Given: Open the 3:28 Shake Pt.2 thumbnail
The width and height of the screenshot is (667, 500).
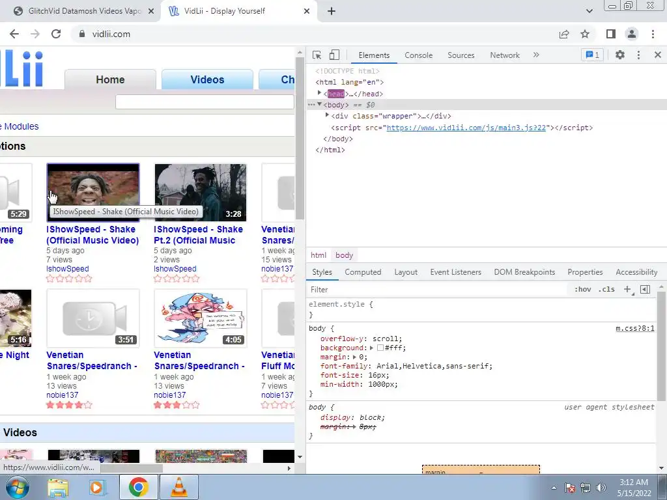Looking at the screenshot, I should pyautogui.click(x=201, y=193).
